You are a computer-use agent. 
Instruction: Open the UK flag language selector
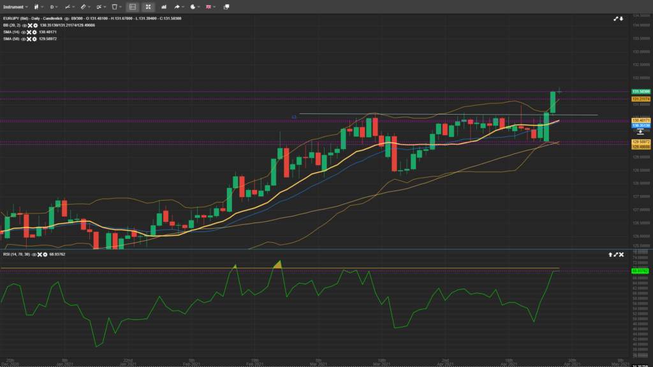click(210, 6)
